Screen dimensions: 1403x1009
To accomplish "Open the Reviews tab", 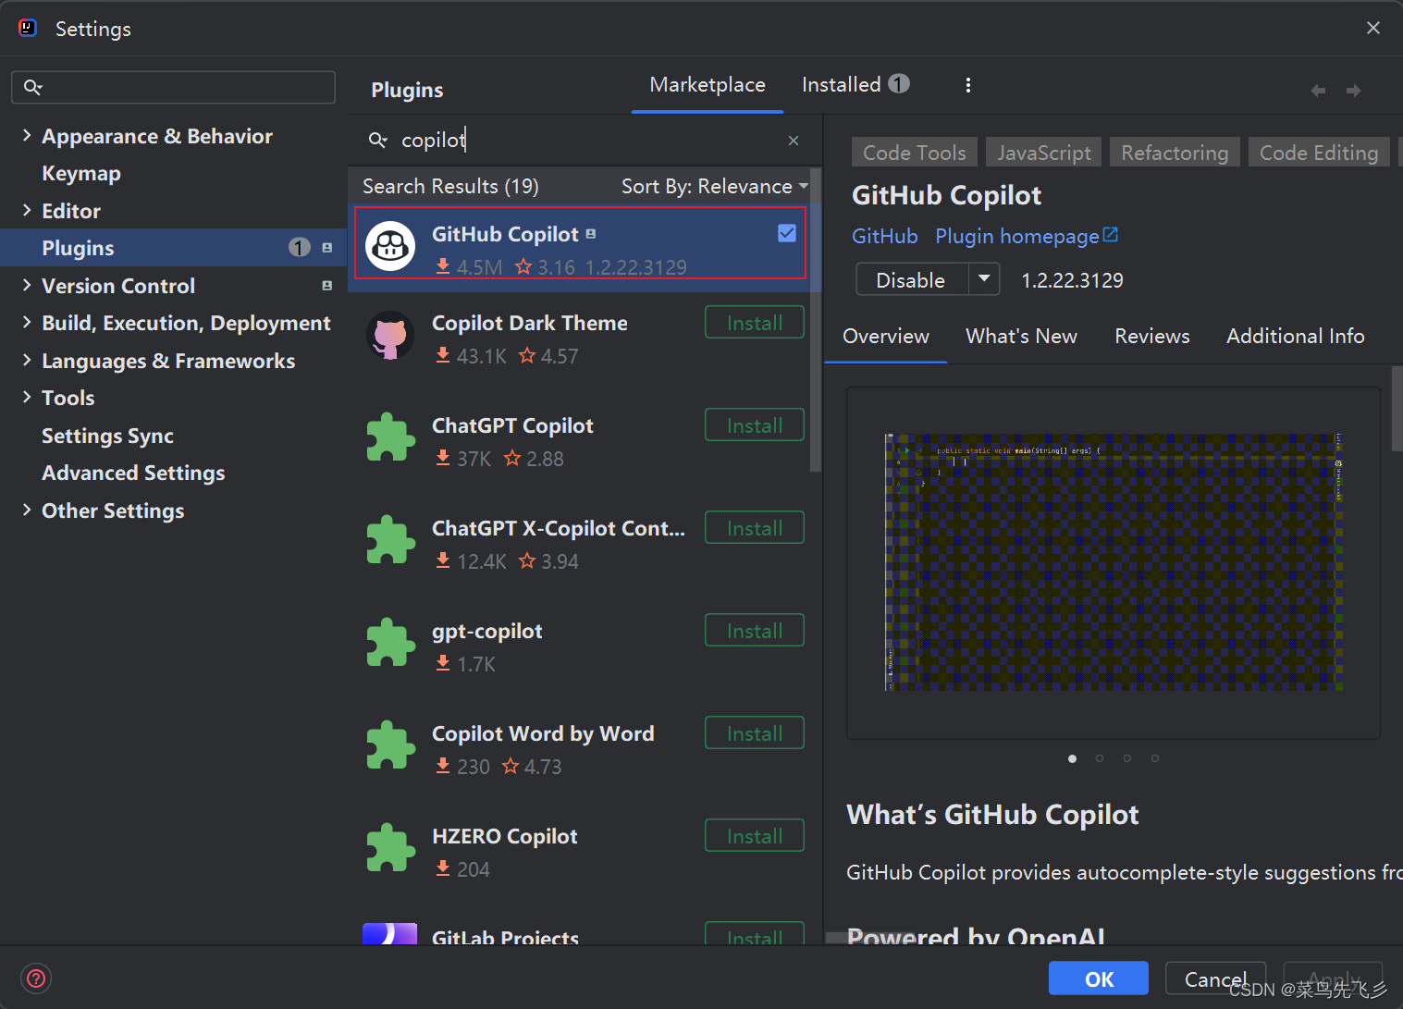I will [1152, 337].
